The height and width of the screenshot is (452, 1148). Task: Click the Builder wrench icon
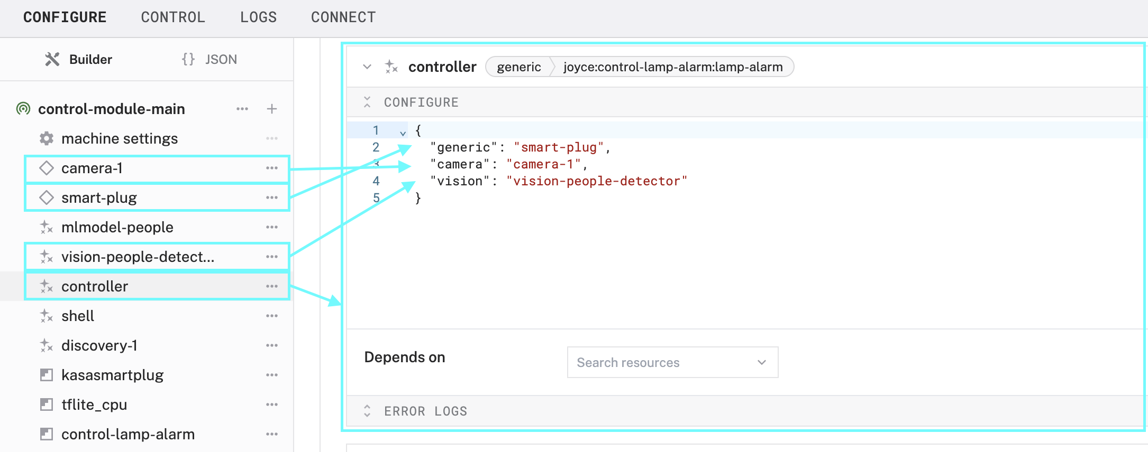(x=52, y=59)
